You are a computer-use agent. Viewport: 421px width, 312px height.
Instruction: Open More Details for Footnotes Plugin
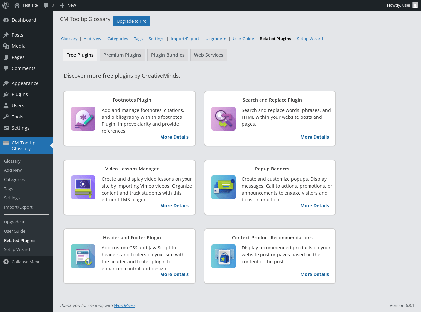pyautogui.click(x=174, y=137)
